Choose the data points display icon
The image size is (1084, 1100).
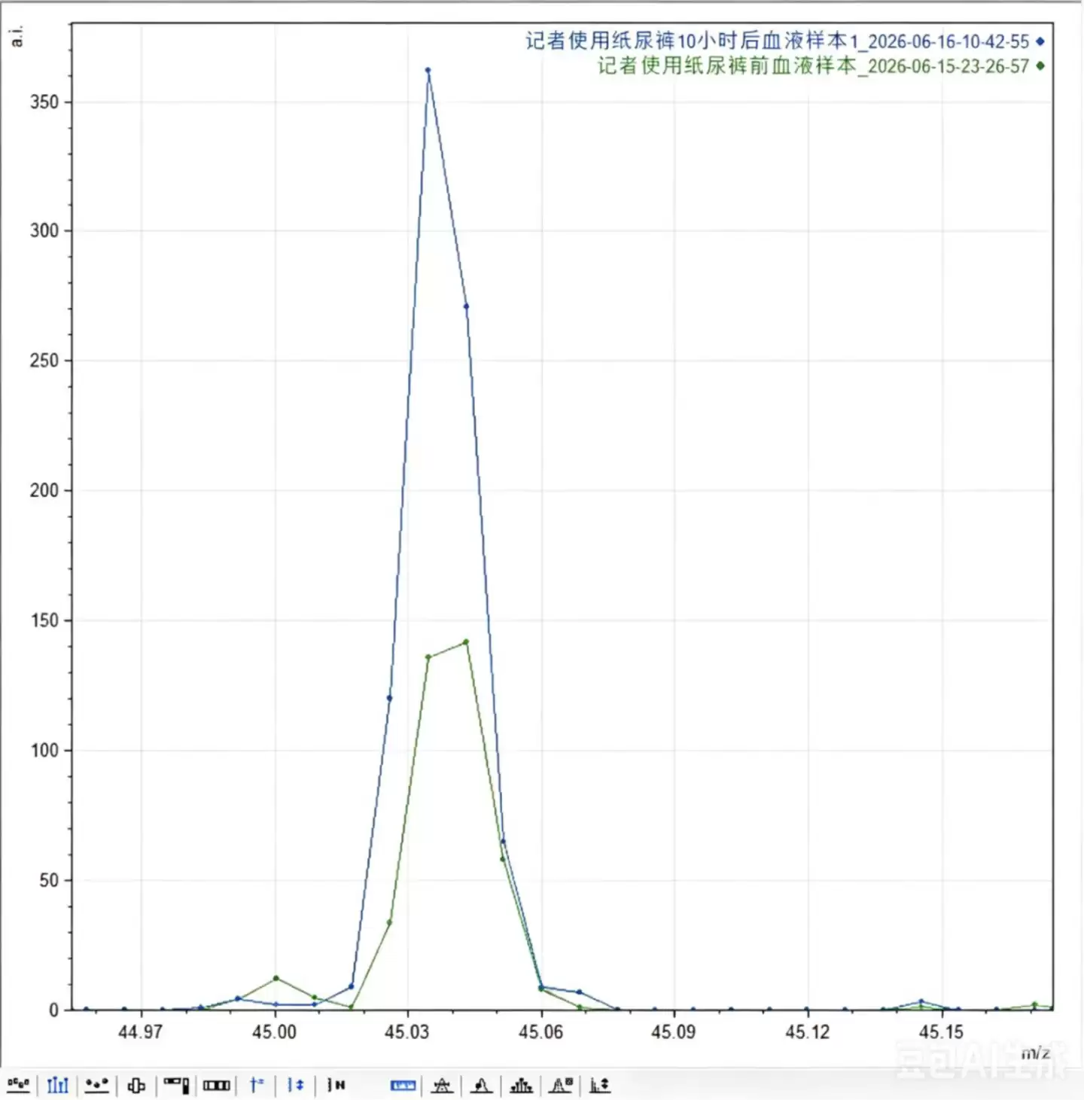pyautogui.click(x=96, y=1085)
